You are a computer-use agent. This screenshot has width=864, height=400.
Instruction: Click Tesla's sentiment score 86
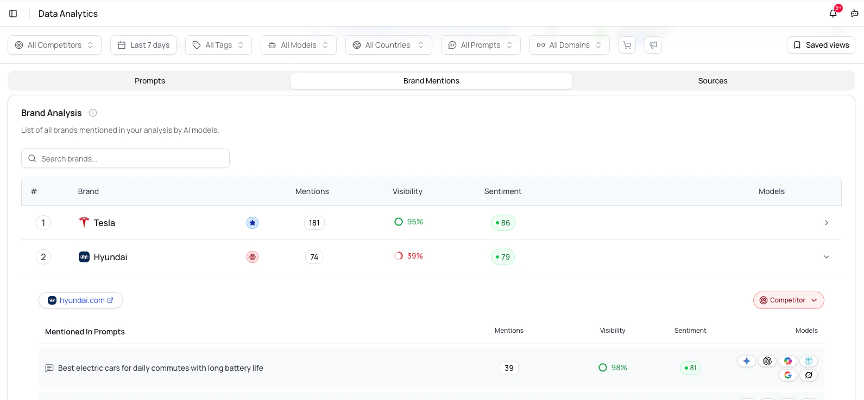point(503,223)
